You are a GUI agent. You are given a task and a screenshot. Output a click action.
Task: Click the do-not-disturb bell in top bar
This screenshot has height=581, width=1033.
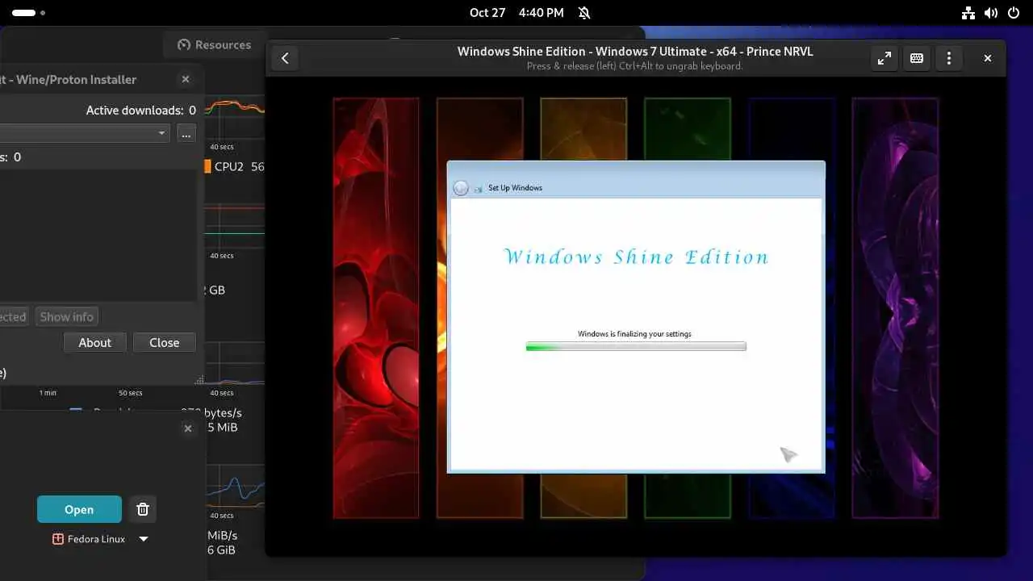pyautogui.click(x=584, y=13)
